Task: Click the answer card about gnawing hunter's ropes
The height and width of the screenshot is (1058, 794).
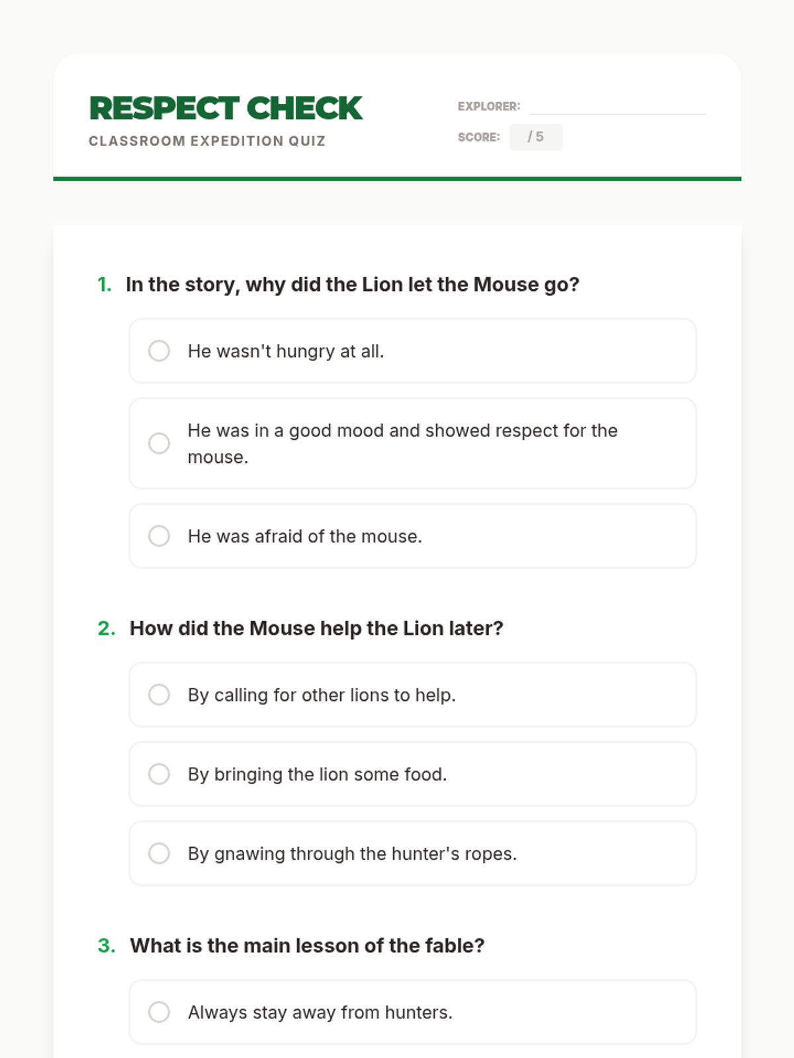Action: tap(413, 853)
